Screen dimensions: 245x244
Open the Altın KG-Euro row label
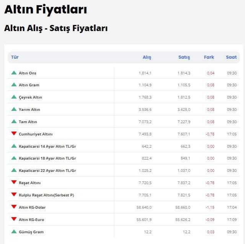31,219
